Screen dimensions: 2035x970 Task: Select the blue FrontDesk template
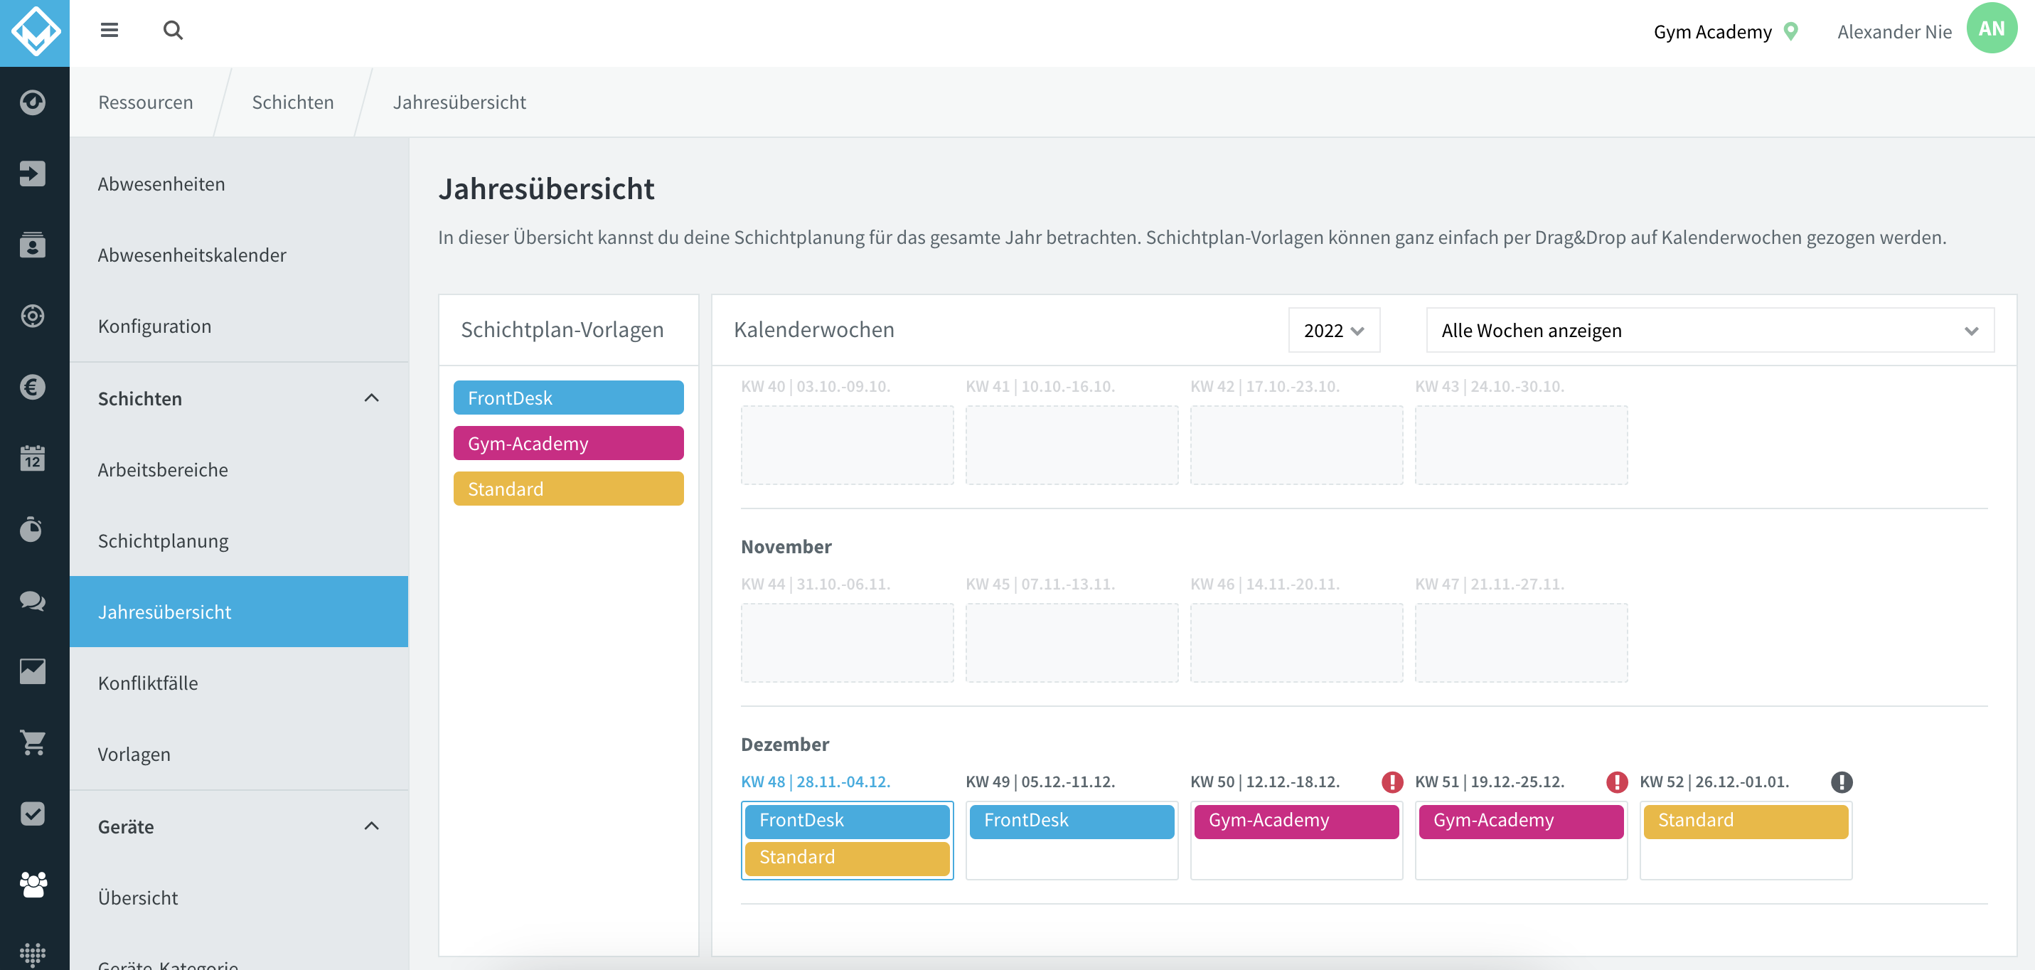[568, 398]
